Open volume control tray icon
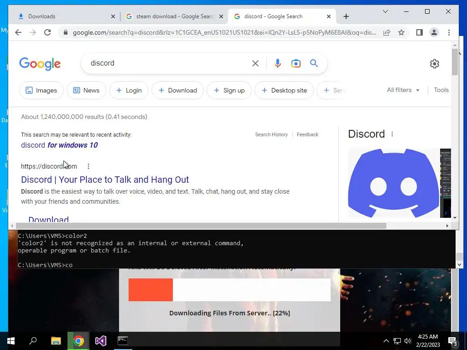The width and height of the screenshot is (467, 350). (x=408, y=341)
